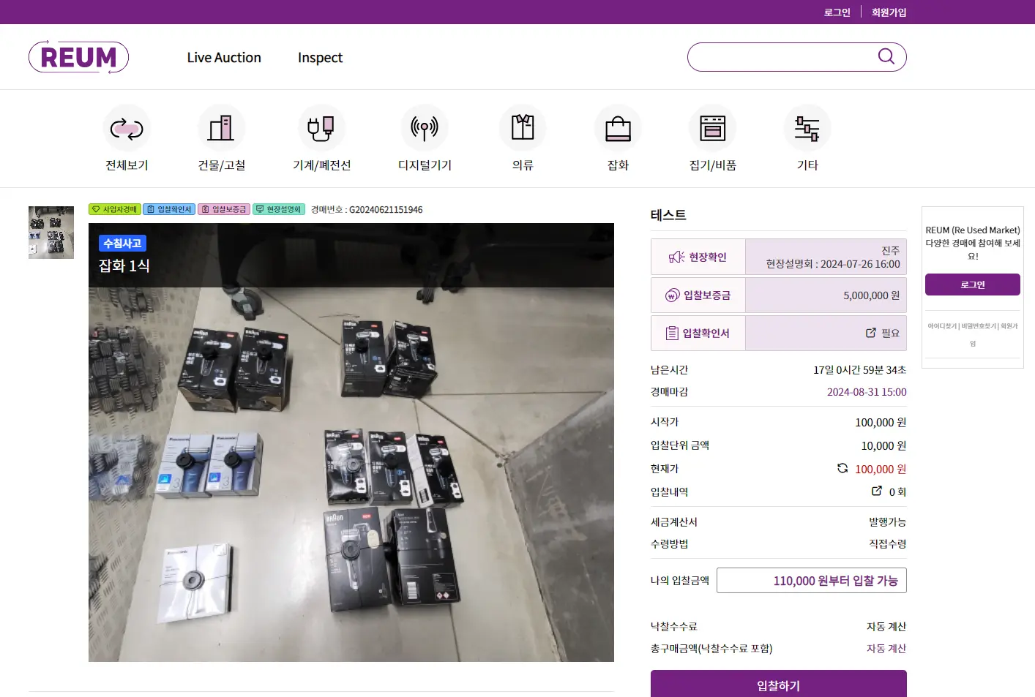Select the 집기/비품 furnishings category icon

click(712, 129)
